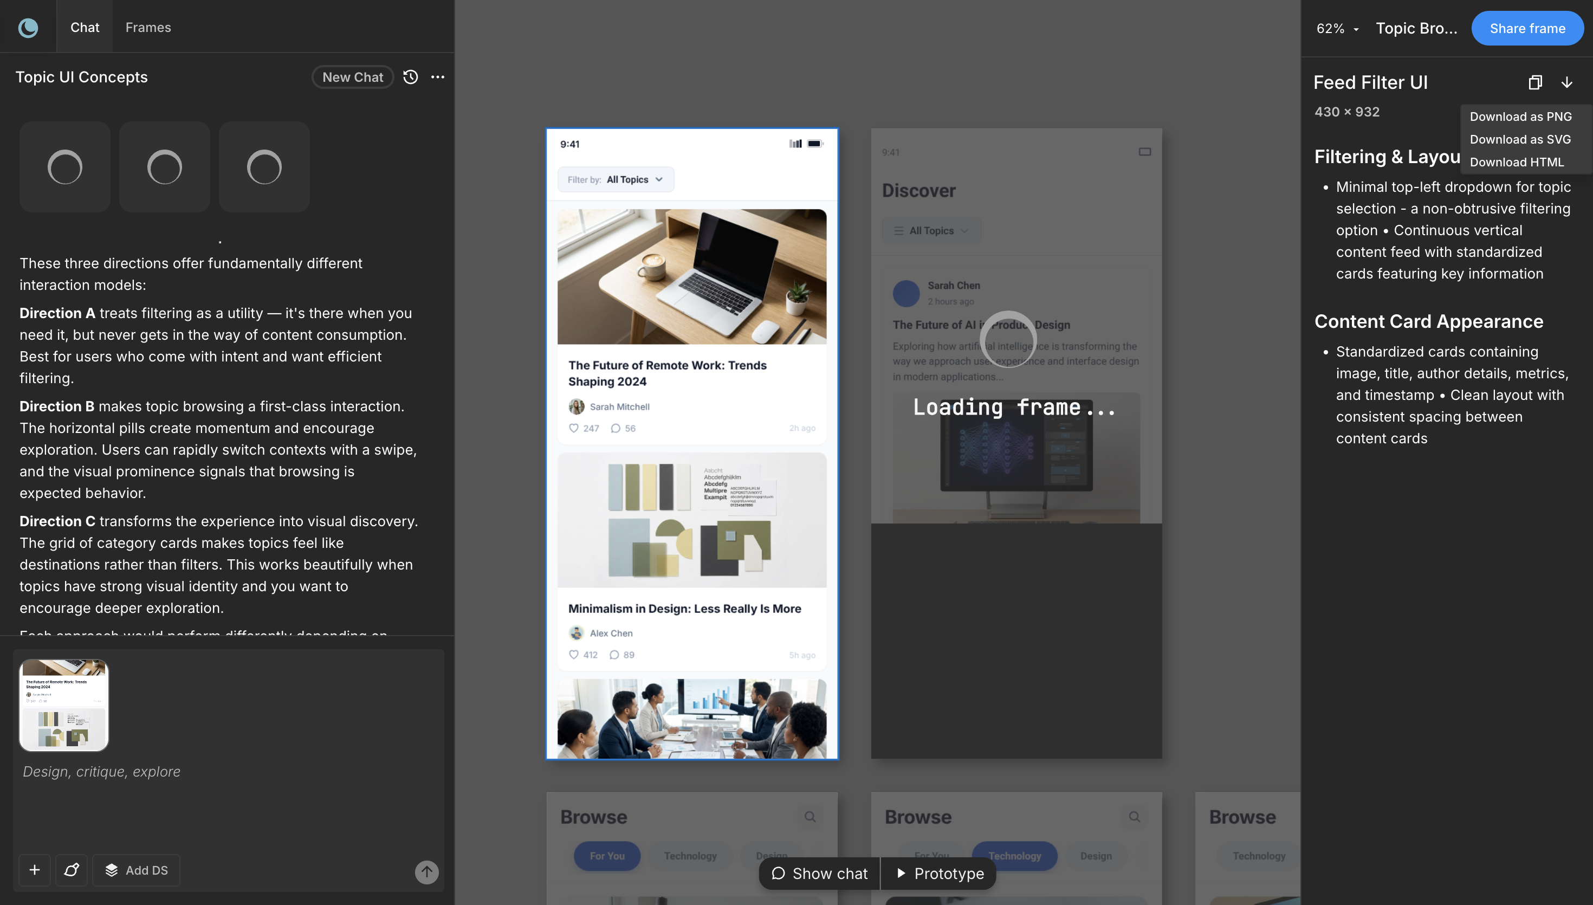
Task: Send the message with the up arrow
Action: (427, 872)
